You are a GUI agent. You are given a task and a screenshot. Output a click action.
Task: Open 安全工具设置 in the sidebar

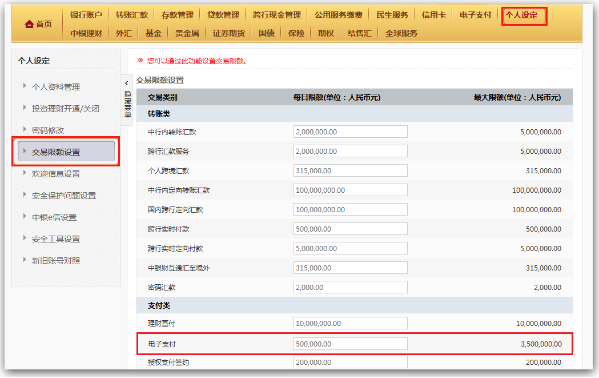click(x=55, y=238)
